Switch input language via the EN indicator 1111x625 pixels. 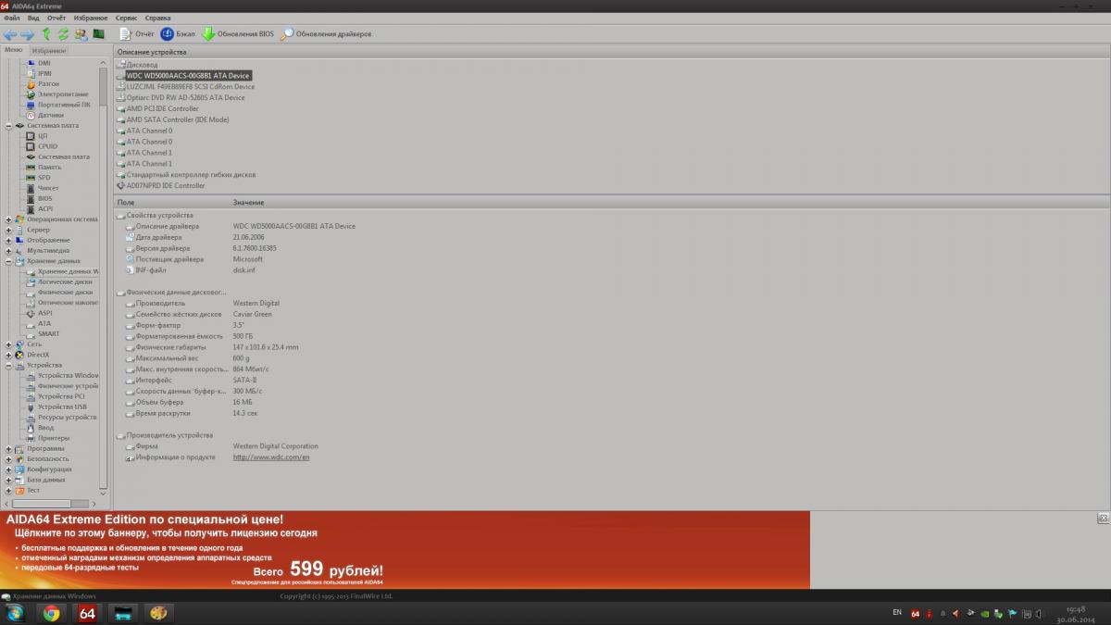[x=897, y=613]
